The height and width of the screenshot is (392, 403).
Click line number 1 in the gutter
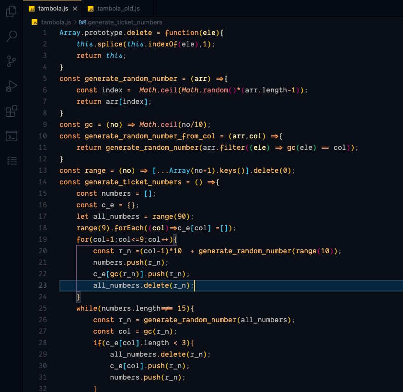tap(45, 33)
